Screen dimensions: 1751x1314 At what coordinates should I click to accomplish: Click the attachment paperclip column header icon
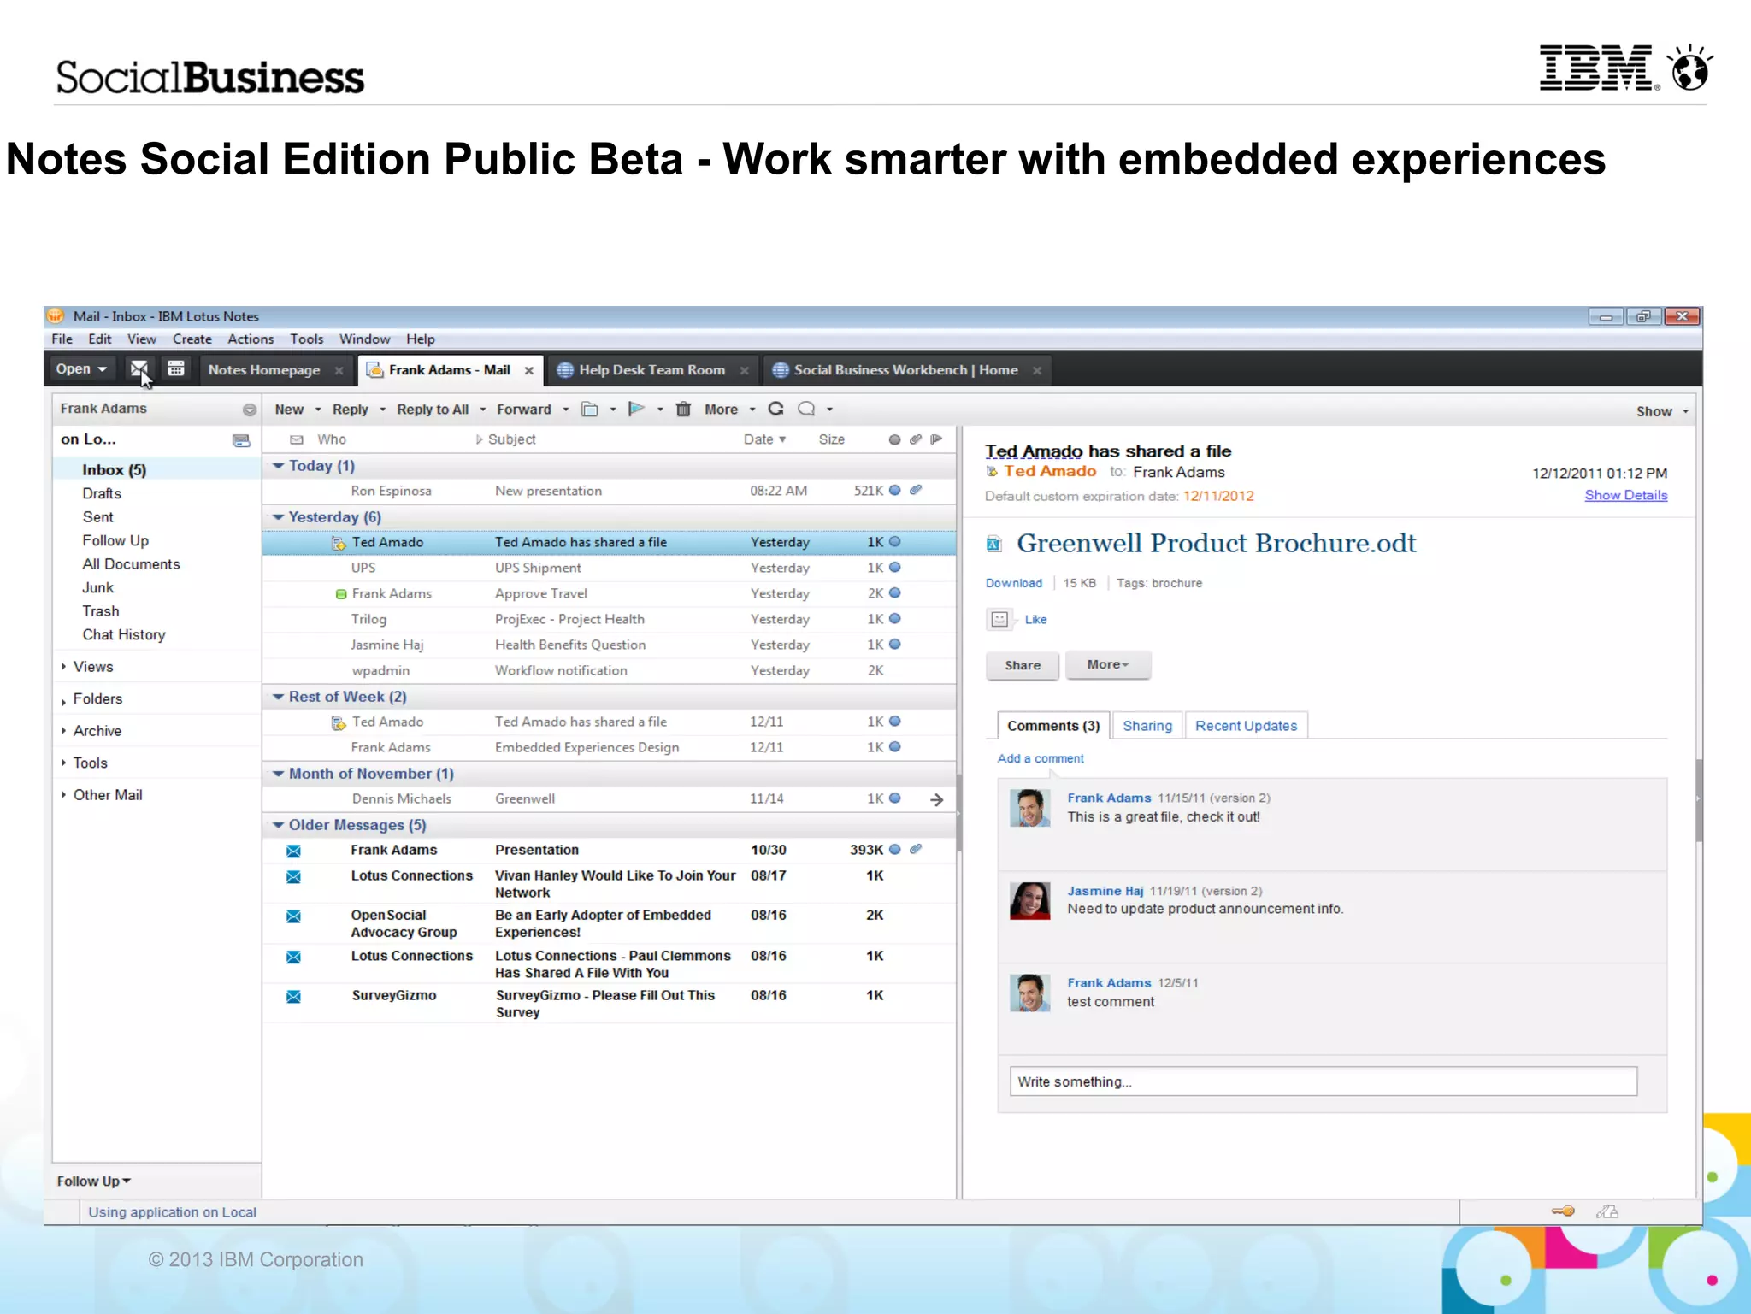916,439
